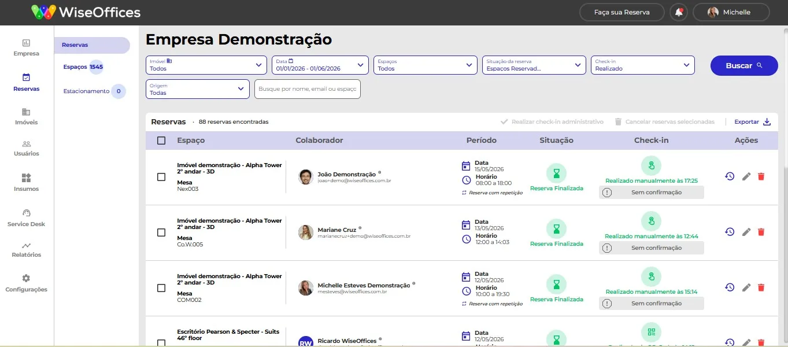Click manual check-in icon for Michelle Esteves's row
Image resolution: width=788 pixels, height=347 pixels.
pos(651,277)
